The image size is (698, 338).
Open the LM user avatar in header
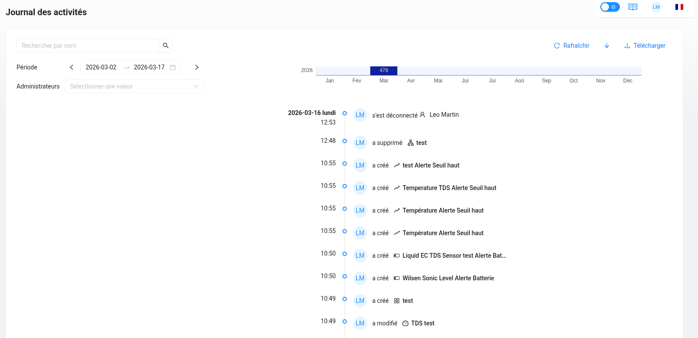(x=656, y=7)
